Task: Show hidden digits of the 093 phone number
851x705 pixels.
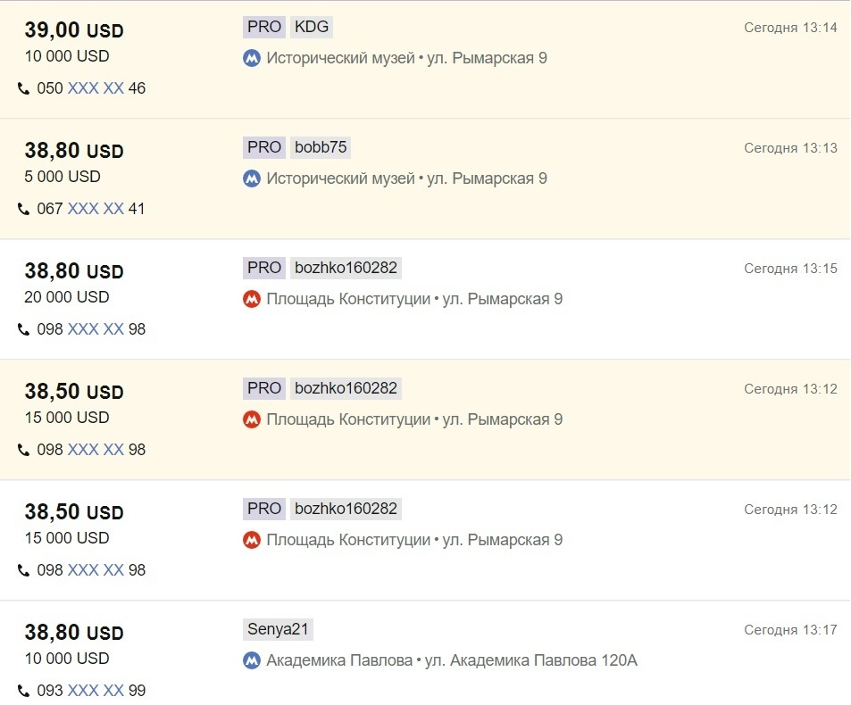Action: [96, 691]
